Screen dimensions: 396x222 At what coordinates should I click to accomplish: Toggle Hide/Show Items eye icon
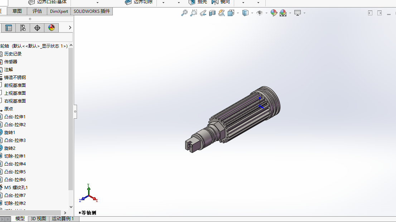259,13
